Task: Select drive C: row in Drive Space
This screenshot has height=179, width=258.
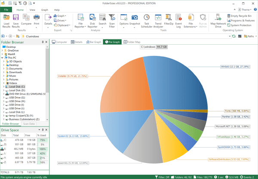Action: 25,140
